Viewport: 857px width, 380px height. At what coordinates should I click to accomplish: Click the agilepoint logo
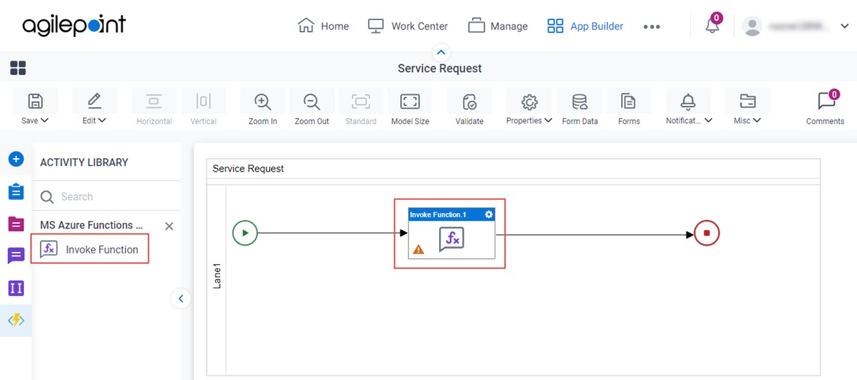coord(74,26)
